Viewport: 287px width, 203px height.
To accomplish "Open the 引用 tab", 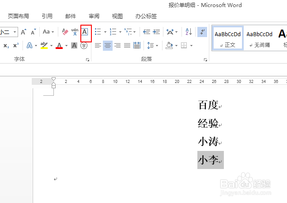I will (x=47, y=16).
